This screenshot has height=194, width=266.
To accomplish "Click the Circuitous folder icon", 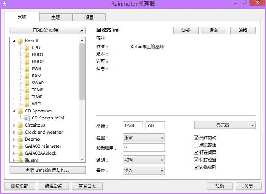I will pyautogui.click(x=20, y=125).
